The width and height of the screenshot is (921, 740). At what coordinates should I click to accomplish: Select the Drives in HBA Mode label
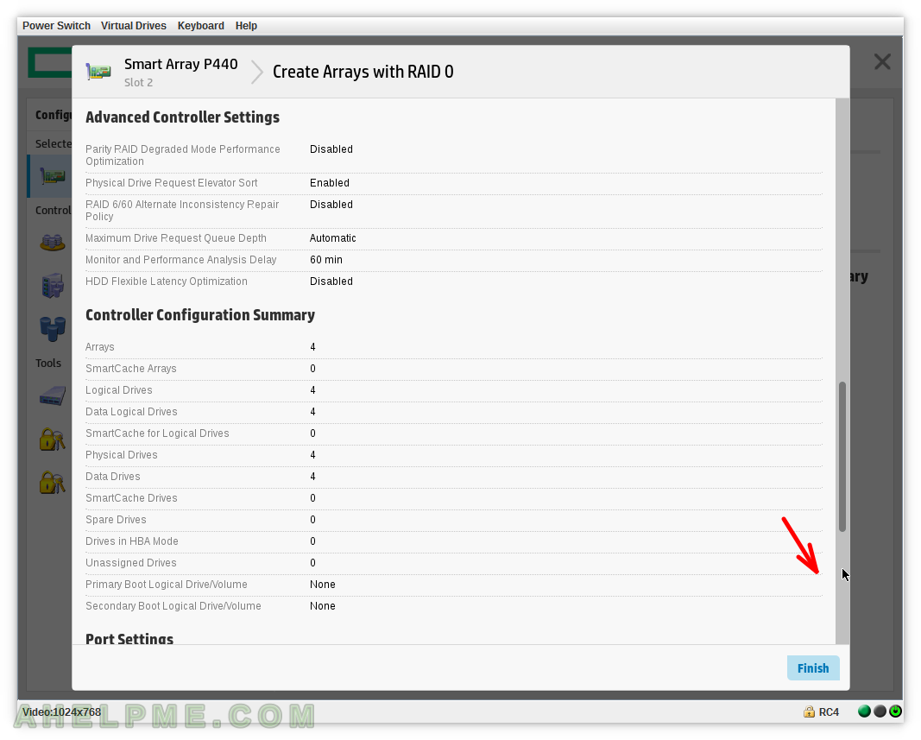coord(132,541)
